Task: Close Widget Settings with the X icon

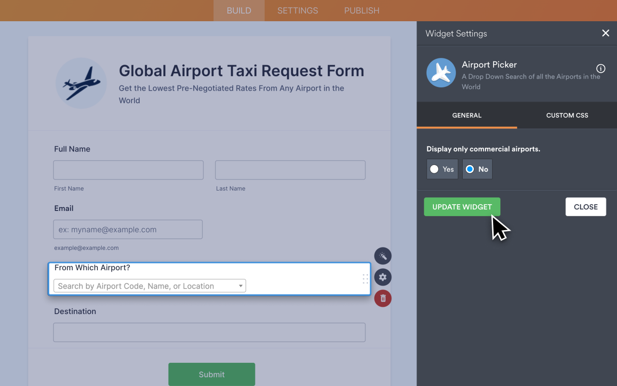Action: (x=605, y=33)
